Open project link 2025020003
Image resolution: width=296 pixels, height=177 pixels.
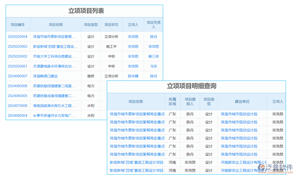click(18, 46)
